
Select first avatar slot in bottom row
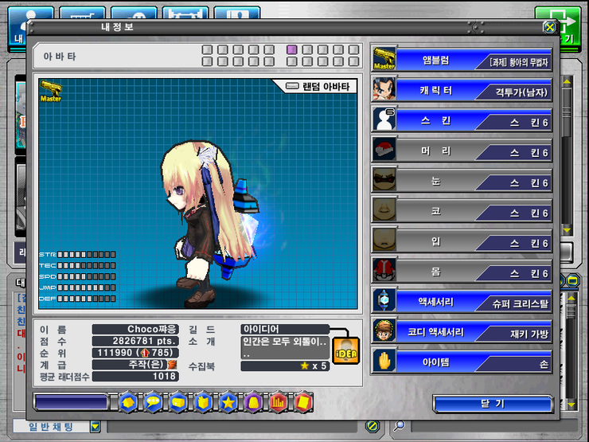tap(207, 61)
